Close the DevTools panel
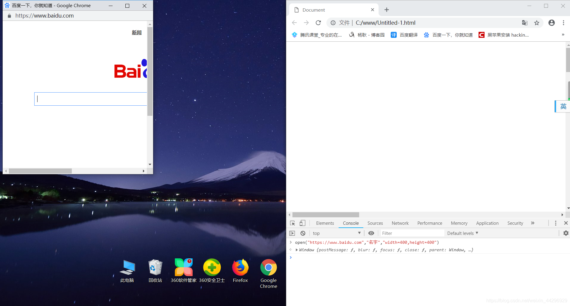This screenshot has width=570, height=306. pos(566,223)
